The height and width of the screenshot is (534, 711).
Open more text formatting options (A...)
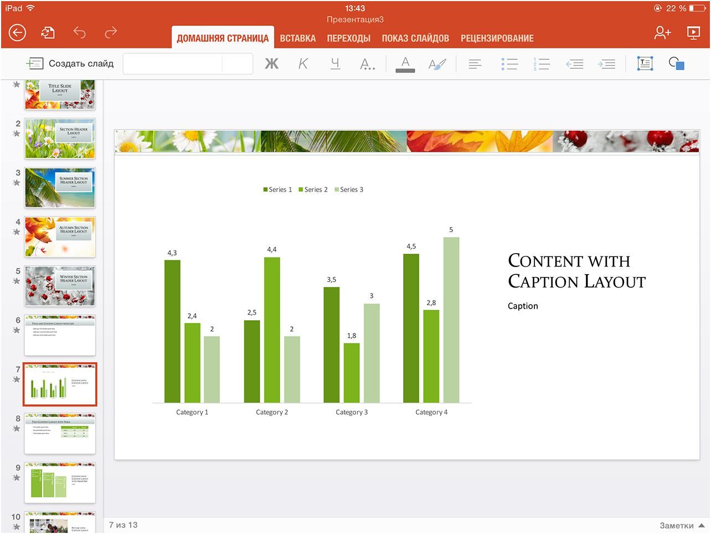click(x=367, y=63)
